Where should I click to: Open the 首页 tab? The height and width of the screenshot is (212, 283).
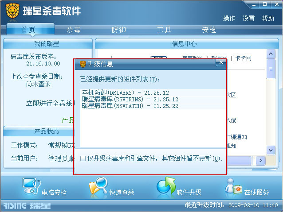tap(30, 29)
